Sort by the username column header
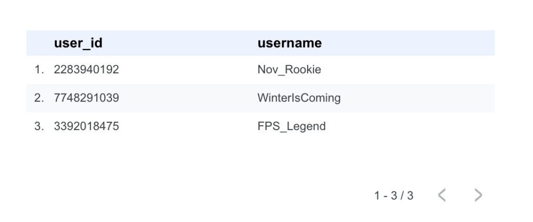Image resolution: width=533 pixels, height=222 pixels. 289,43
